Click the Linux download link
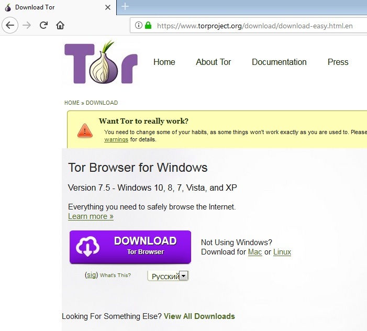The width and height of the screenshot is (367, 331). 282,252
